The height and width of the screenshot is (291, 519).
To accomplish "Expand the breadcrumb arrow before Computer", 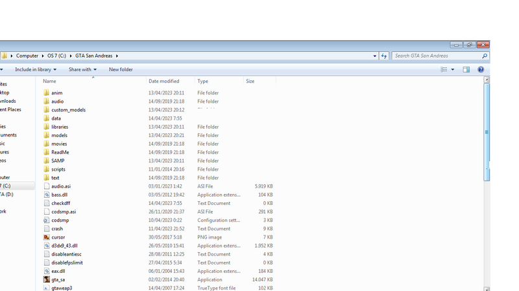I will [x=12, y=56].
